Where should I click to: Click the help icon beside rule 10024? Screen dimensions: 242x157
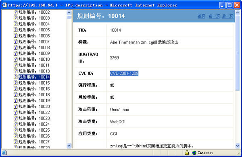[15, 124]
